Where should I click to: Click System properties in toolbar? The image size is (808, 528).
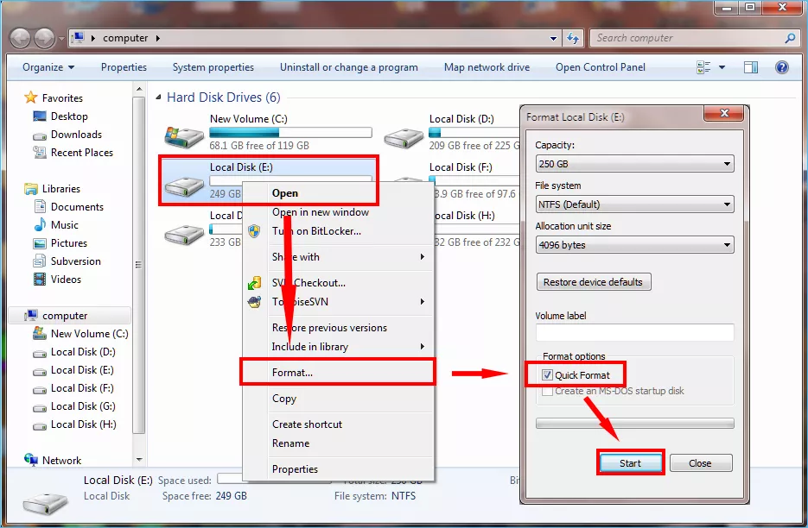(213, 67)
